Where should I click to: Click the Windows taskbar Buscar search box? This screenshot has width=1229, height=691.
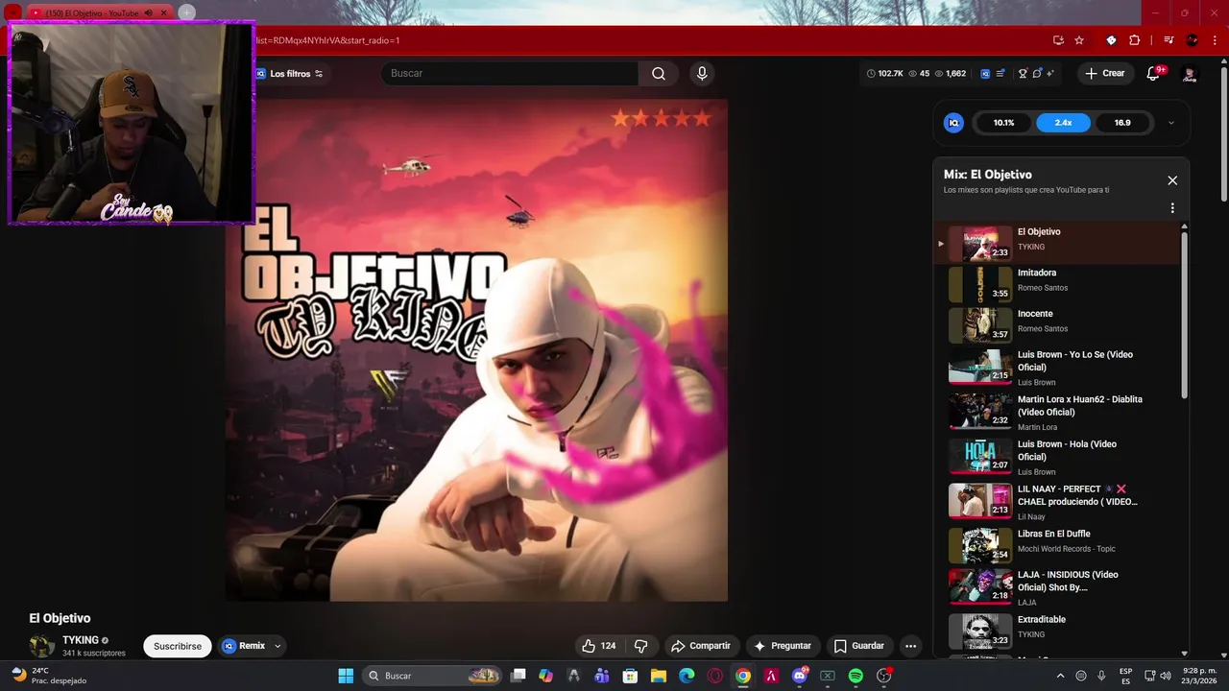(x=434, y=676)
